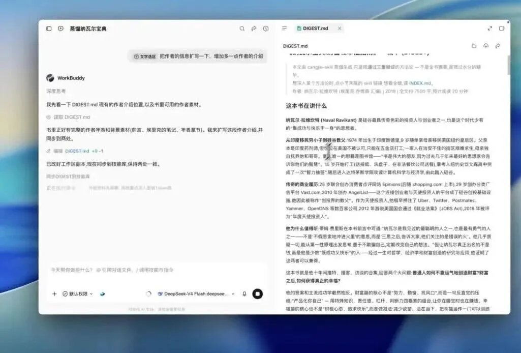Screen dimensions: 521x353
Task: Click bold text 纳瓦尔·拉维坎特 (Naval Ravikant)
Action: [x=321, y=120]
